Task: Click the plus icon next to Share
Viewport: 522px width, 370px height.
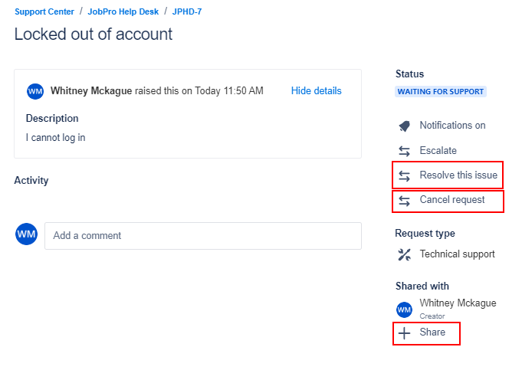Action: (x=404, y=333)
